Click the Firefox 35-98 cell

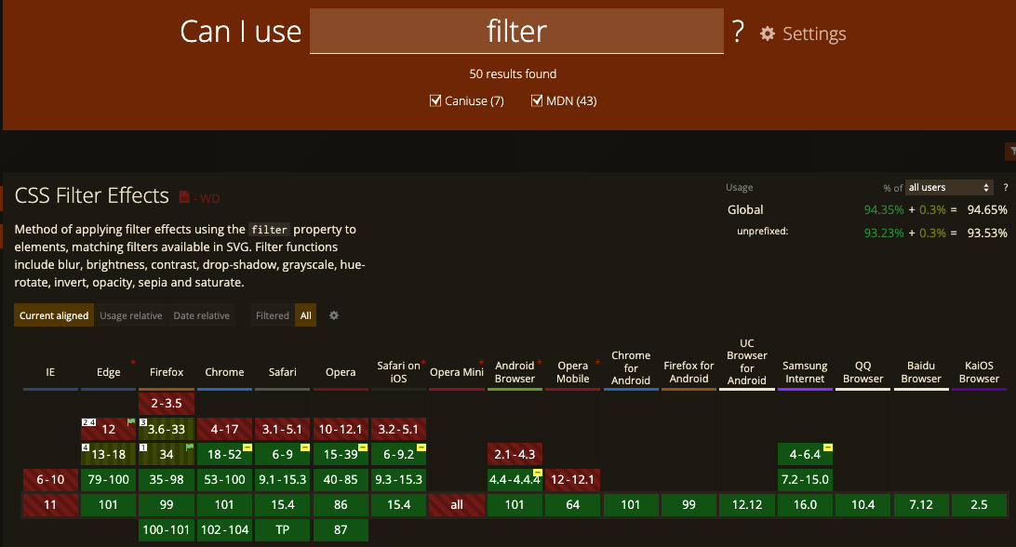point(167,480)
